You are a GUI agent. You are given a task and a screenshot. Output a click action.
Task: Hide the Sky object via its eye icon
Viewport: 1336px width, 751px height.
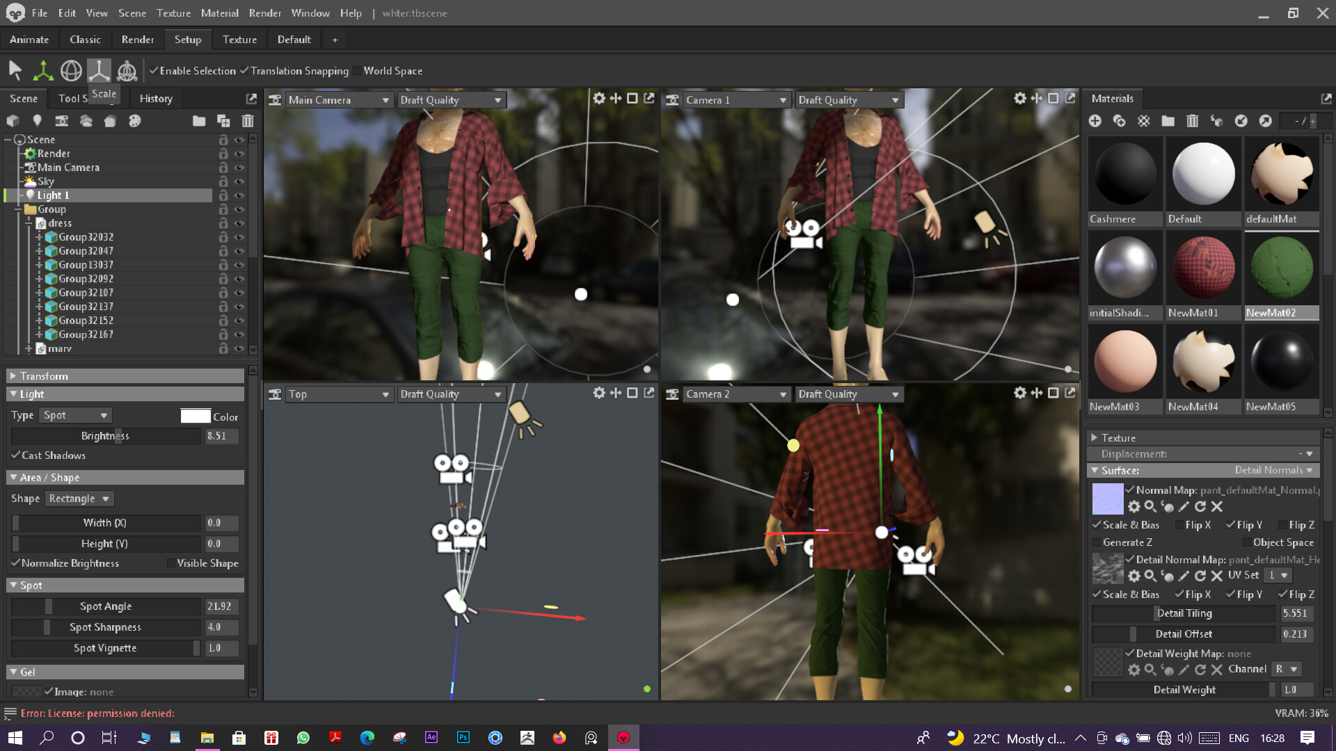point(239,181)
